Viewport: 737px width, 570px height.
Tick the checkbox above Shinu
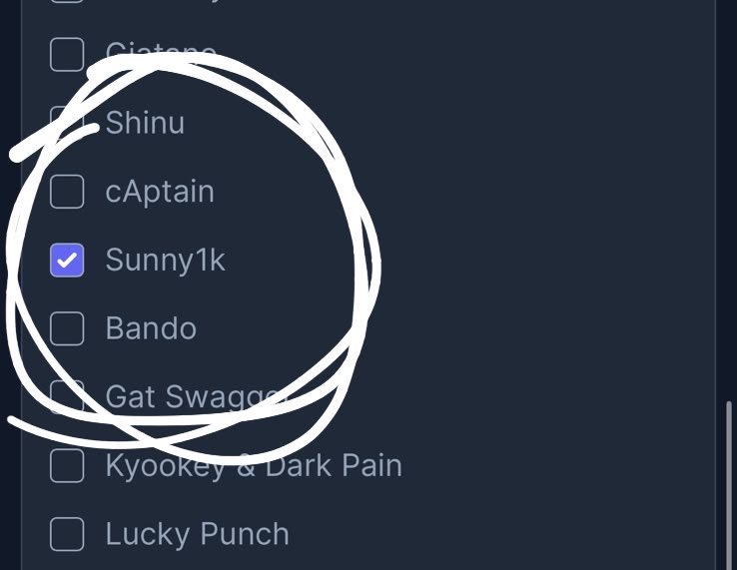pyautogui.click(x=67, y=55)
